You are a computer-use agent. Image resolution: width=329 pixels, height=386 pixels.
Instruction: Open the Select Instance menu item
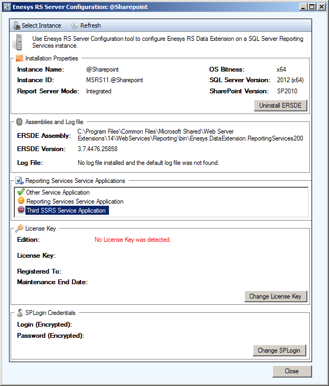pyautogui.click(x=41, y=25)
